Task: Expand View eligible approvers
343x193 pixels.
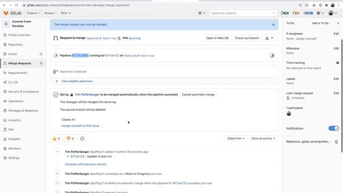Action: 77,81
